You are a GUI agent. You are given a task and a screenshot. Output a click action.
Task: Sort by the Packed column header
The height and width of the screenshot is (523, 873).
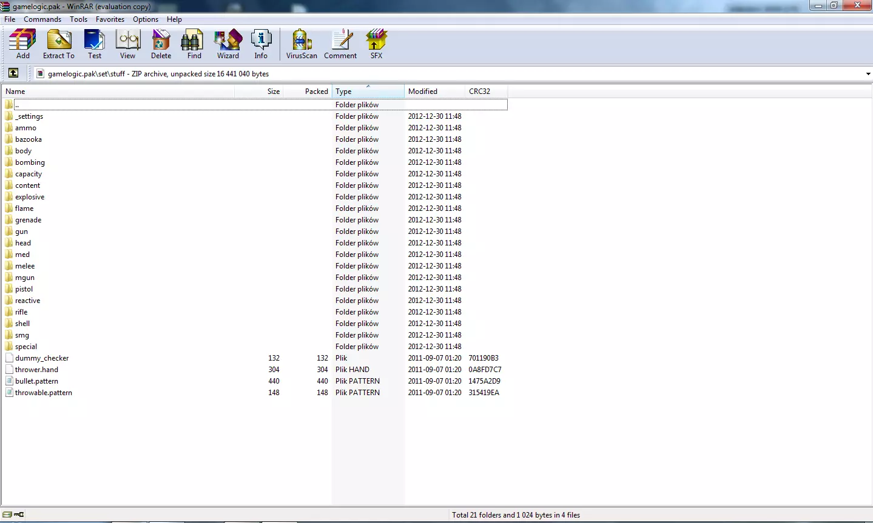pos(308,92)
